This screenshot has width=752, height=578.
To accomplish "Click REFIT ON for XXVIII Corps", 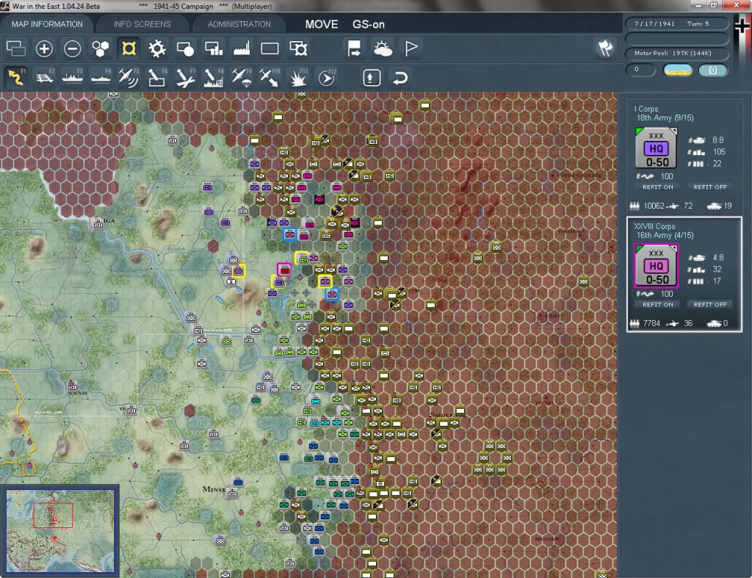I will pyautogui.click(x=657, y=305).
